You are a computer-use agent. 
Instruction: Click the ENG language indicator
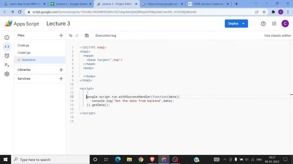click(x=259, y=159)
